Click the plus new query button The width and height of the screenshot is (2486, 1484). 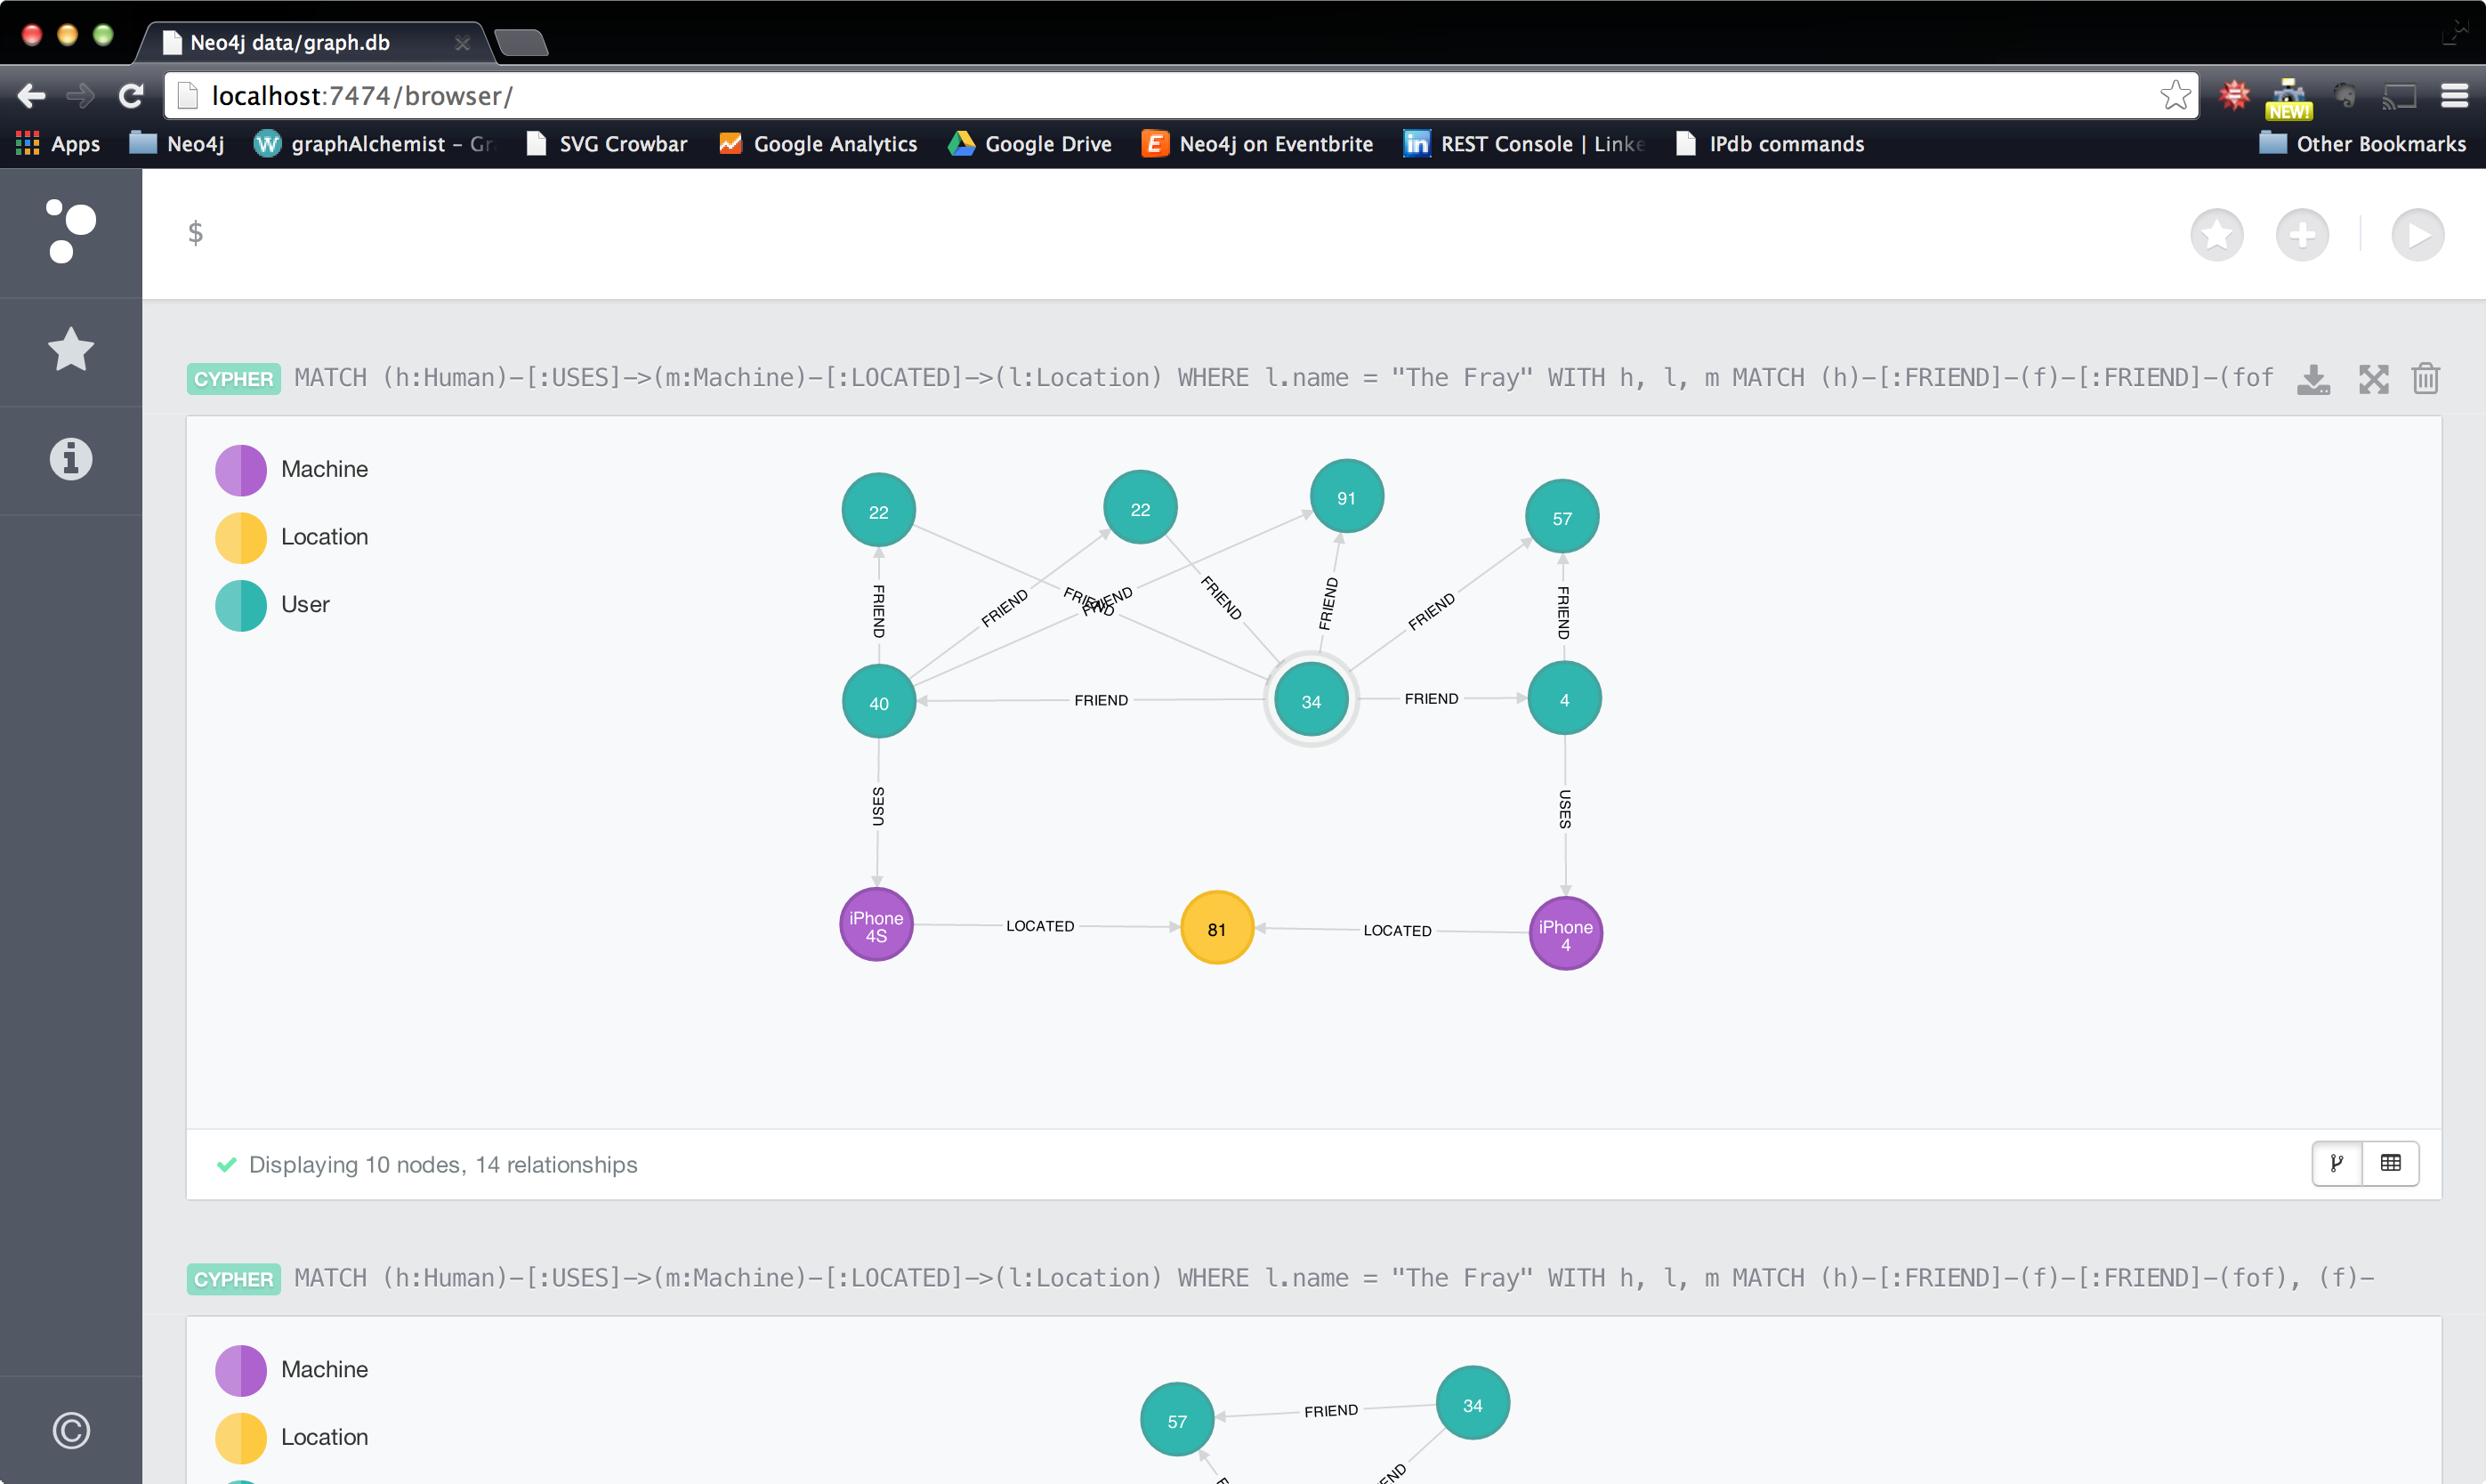2301,235
